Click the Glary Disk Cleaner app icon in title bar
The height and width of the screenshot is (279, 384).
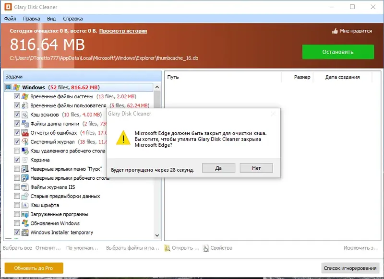click(8, 7)
